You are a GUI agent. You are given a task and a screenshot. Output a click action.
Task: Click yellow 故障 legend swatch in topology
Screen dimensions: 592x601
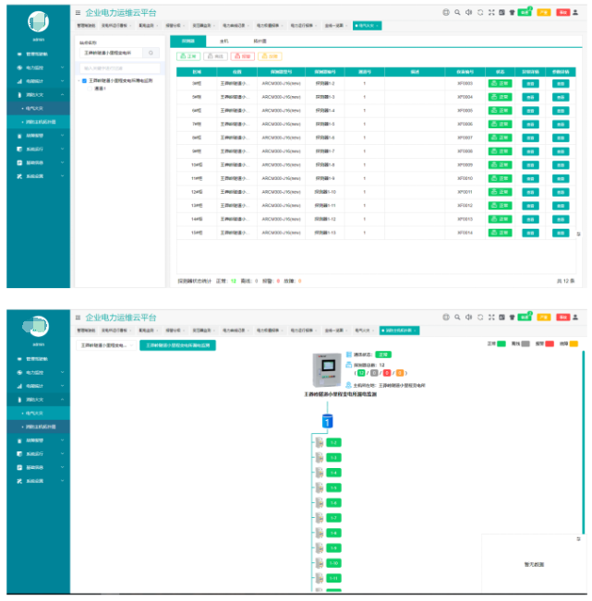point(574,343)
